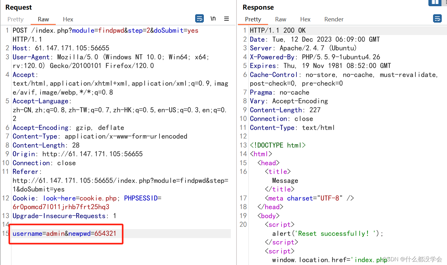Click the Content-Length: 227 line
The width and height of the screenshot is (447, 265).
[285, 110]
